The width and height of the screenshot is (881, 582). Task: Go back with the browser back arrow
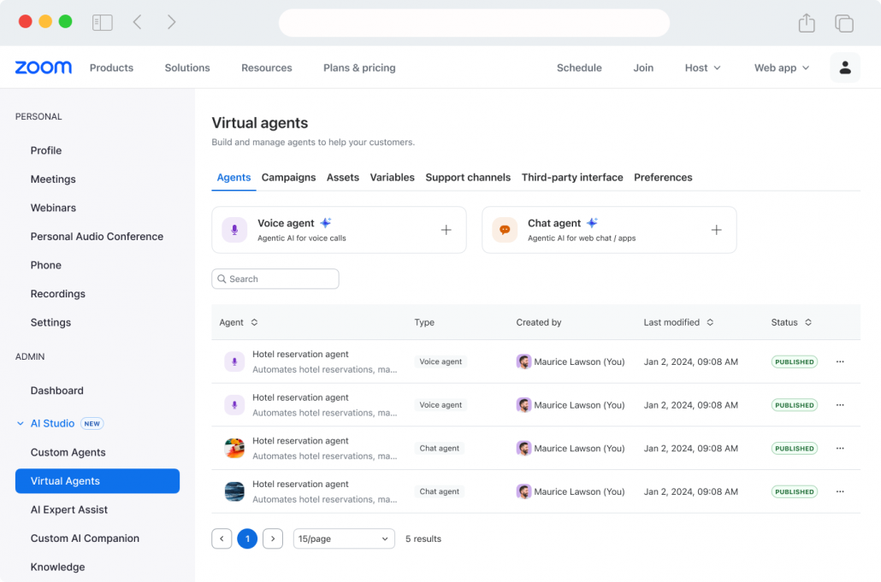click(137, 22)
